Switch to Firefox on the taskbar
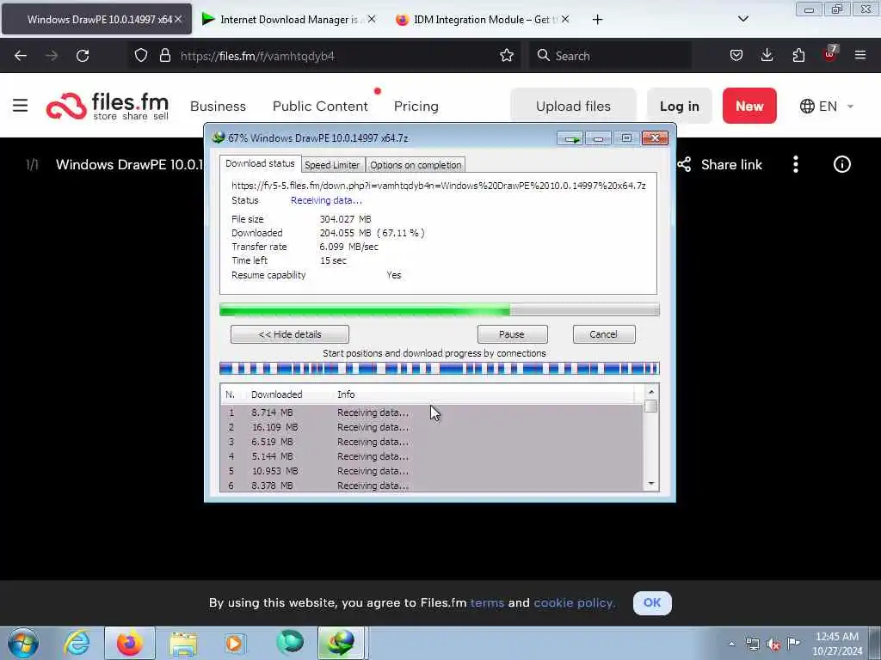The height and width of the screenshot is (660, 881). tap(129, 643)
